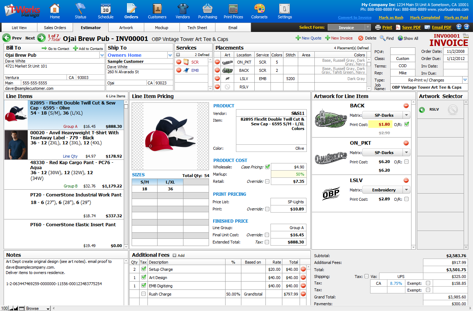Click Mark Completed link
473x311 pixels.
(425, 17)
